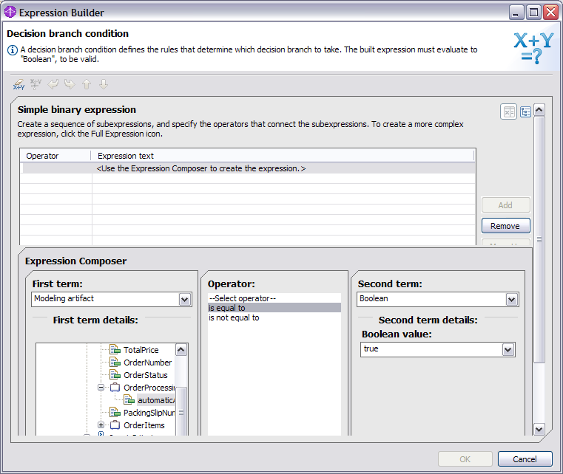Click the OrderStatus attribute icon
The width and height of the screenshot is (563, 474).
coord(115,374)
